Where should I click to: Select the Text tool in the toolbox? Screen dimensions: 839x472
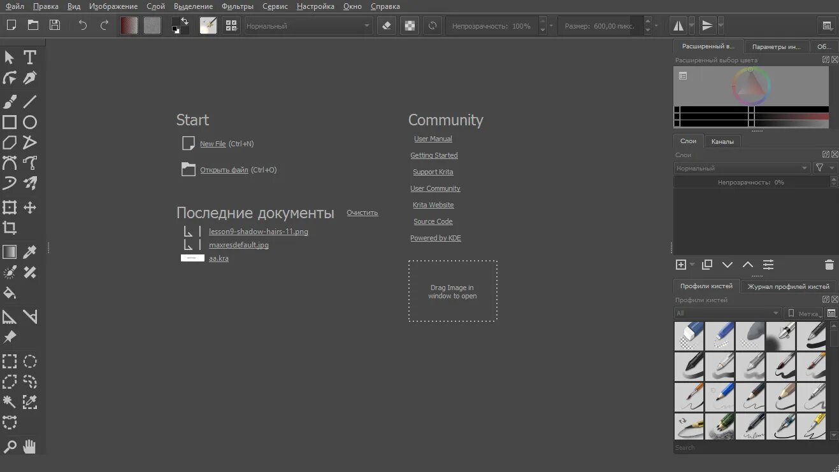(x=30, y=57)
